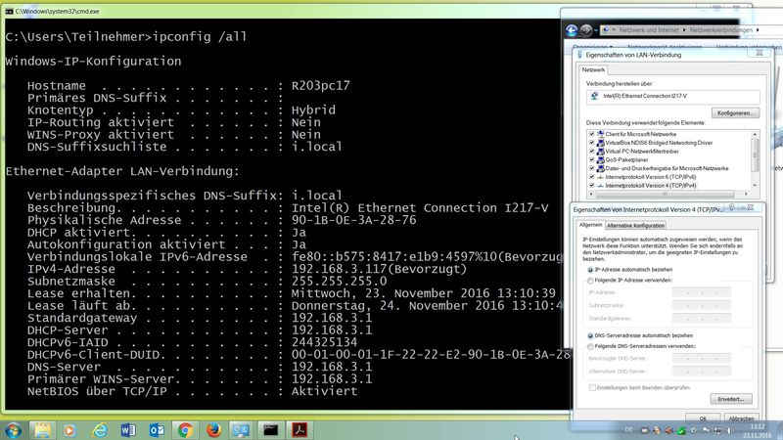Toggle VirtualBox NDIS6 Bridged Networking Driver checkbox
This screenshot has height=440, width=783.
tap(592, 143)
